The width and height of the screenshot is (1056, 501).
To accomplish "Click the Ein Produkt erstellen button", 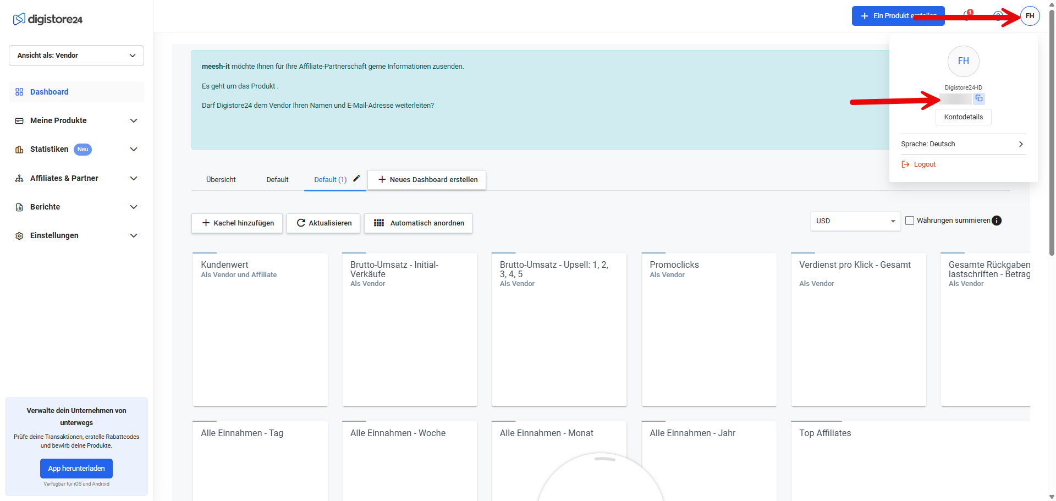I will point(898,16).
